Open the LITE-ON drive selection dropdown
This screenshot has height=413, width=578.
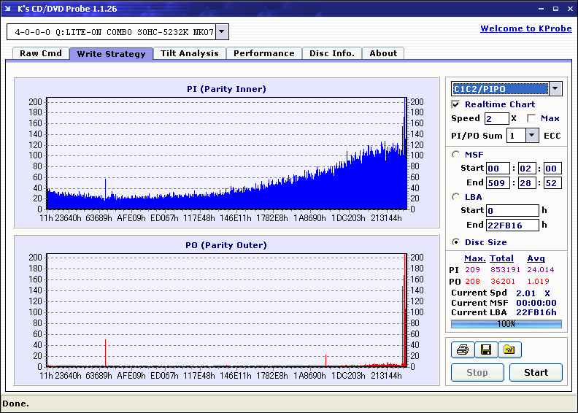[x=223, y=31]
